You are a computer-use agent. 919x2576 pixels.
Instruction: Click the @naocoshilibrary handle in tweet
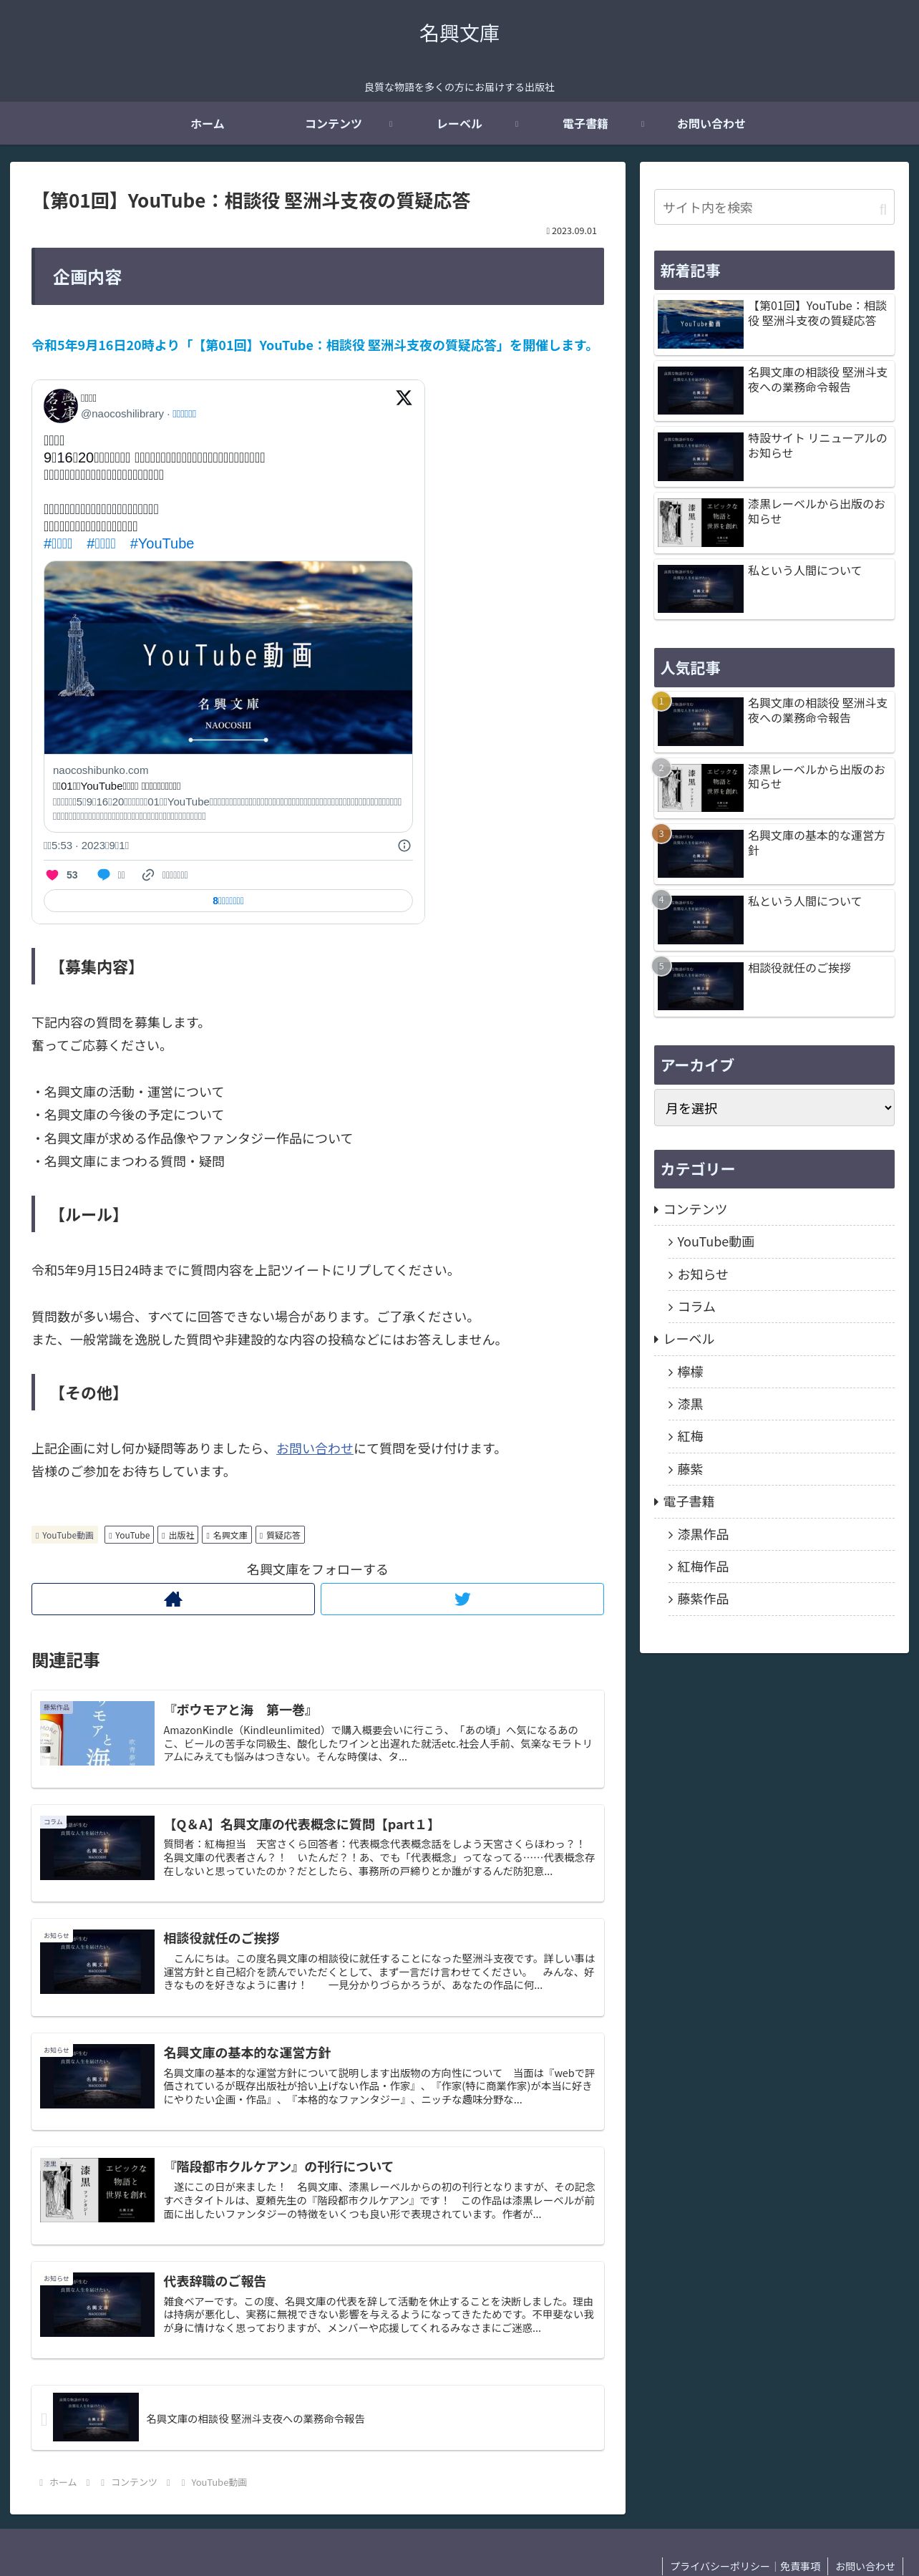(x=122, y=413)
